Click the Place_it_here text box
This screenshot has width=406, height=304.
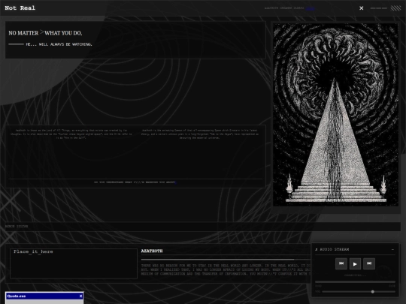(74, 263)
